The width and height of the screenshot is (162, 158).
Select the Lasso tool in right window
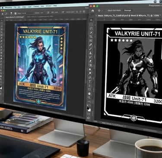point(91,28)
